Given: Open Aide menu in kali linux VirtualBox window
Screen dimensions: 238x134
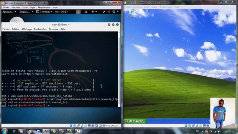Looking at the screenshot, I should pos(55,7).
